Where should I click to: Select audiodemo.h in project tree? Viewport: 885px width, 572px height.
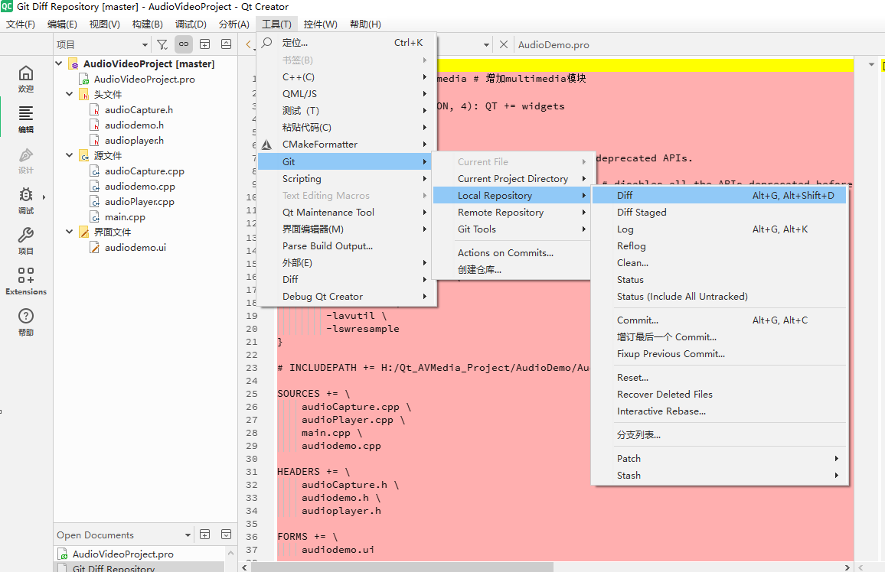pos(134,125)
